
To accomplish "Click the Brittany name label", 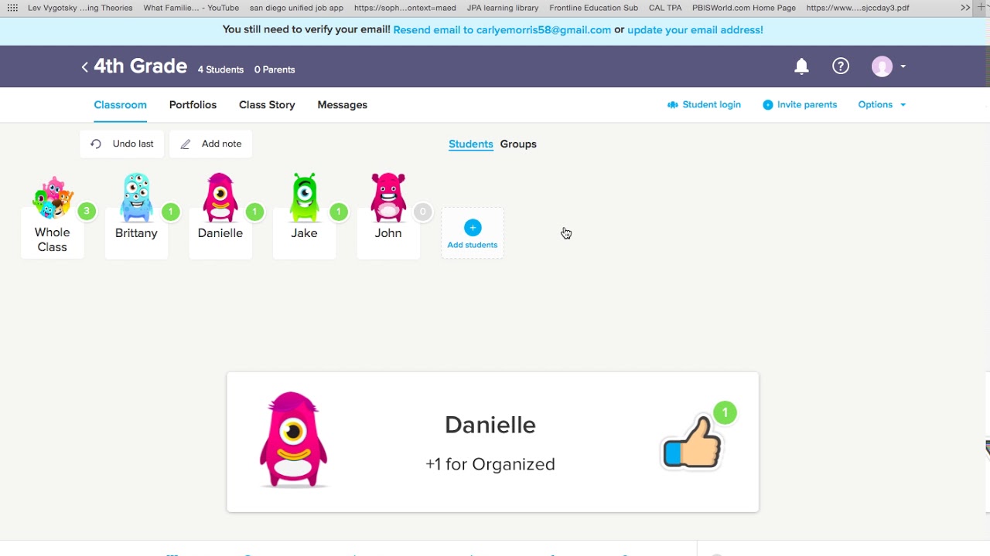I will pos(136,233).
